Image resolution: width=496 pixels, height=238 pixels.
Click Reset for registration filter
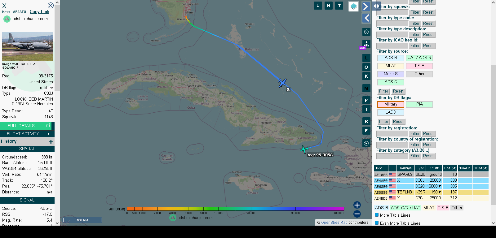click(x=428, y=134)
